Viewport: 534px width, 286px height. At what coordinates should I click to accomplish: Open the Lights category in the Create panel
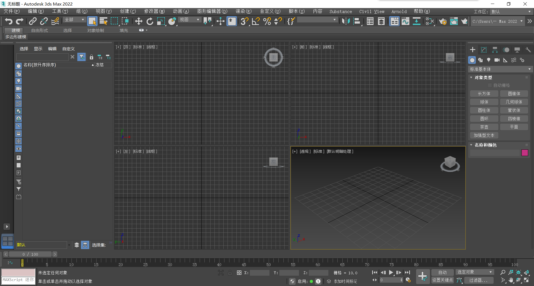point(489,60)
